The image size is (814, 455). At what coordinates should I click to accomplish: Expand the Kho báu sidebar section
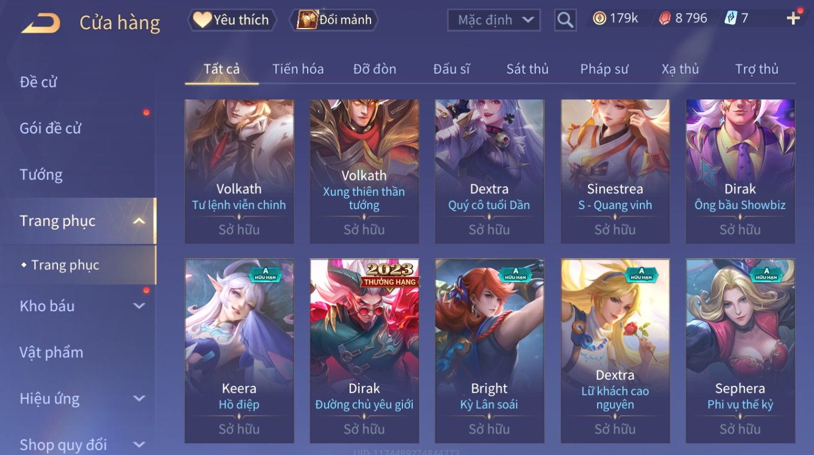[x=139, y=306]
